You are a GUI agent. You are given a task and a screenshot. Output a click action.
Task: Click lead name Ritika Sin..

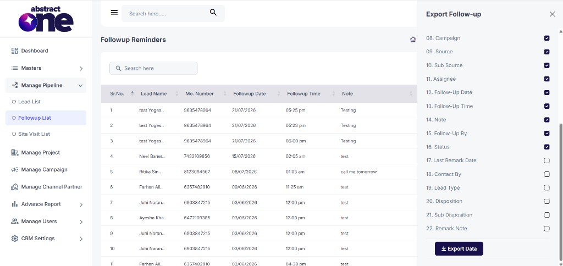[150, 171]
